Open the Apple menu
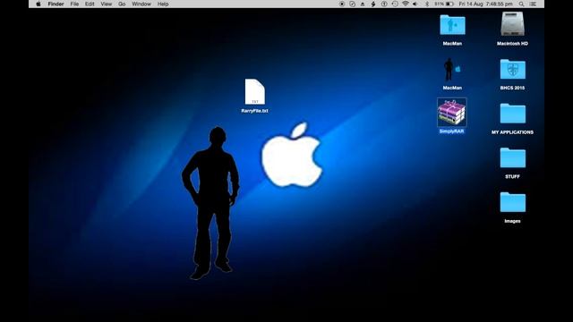This screenshot has width=573, height=322. pos(38,4)
